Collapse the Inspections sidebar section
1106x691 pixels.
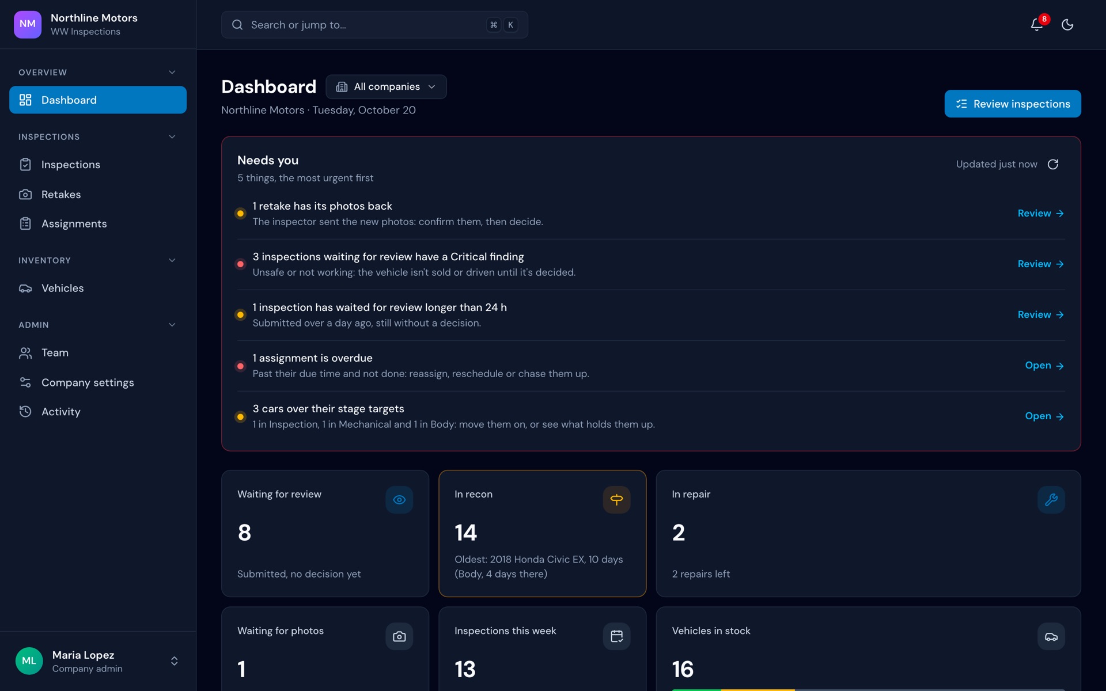click(172, 137)
